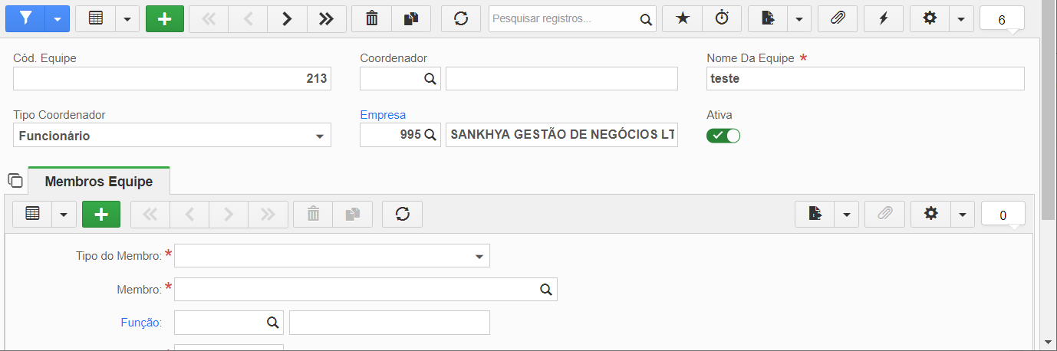Follow the Empresa link label
The width and height of the screenshot is (1057, 351).
point(383,115)
